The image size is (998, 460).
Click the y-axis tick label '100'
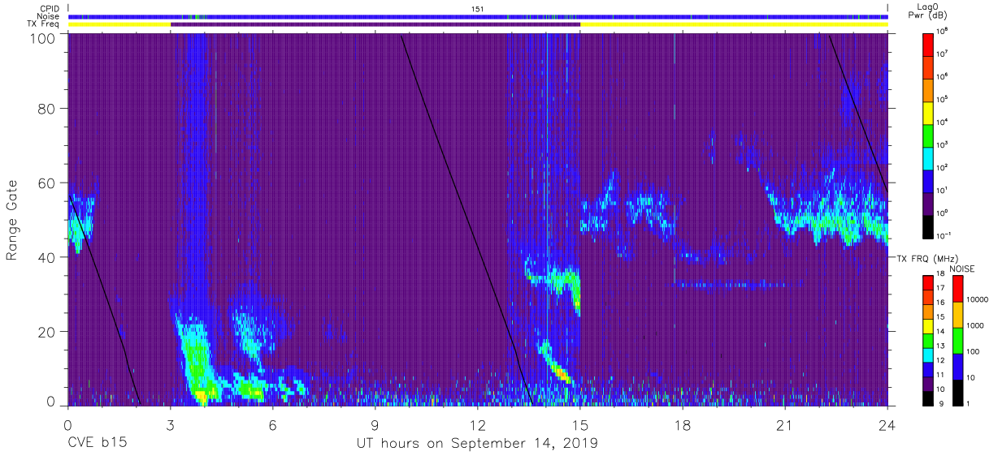41,38
